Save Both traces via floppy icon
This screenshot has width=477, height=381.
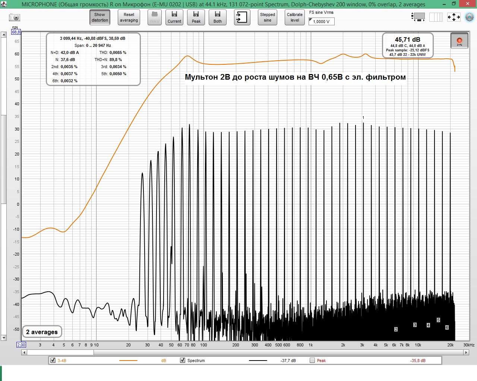[218, 17]
